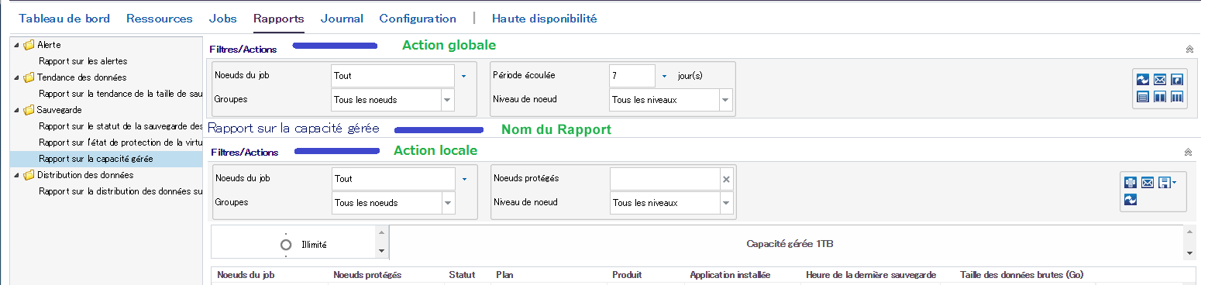
Task: Switch to the Configuration tab
Action: (418, 19)
